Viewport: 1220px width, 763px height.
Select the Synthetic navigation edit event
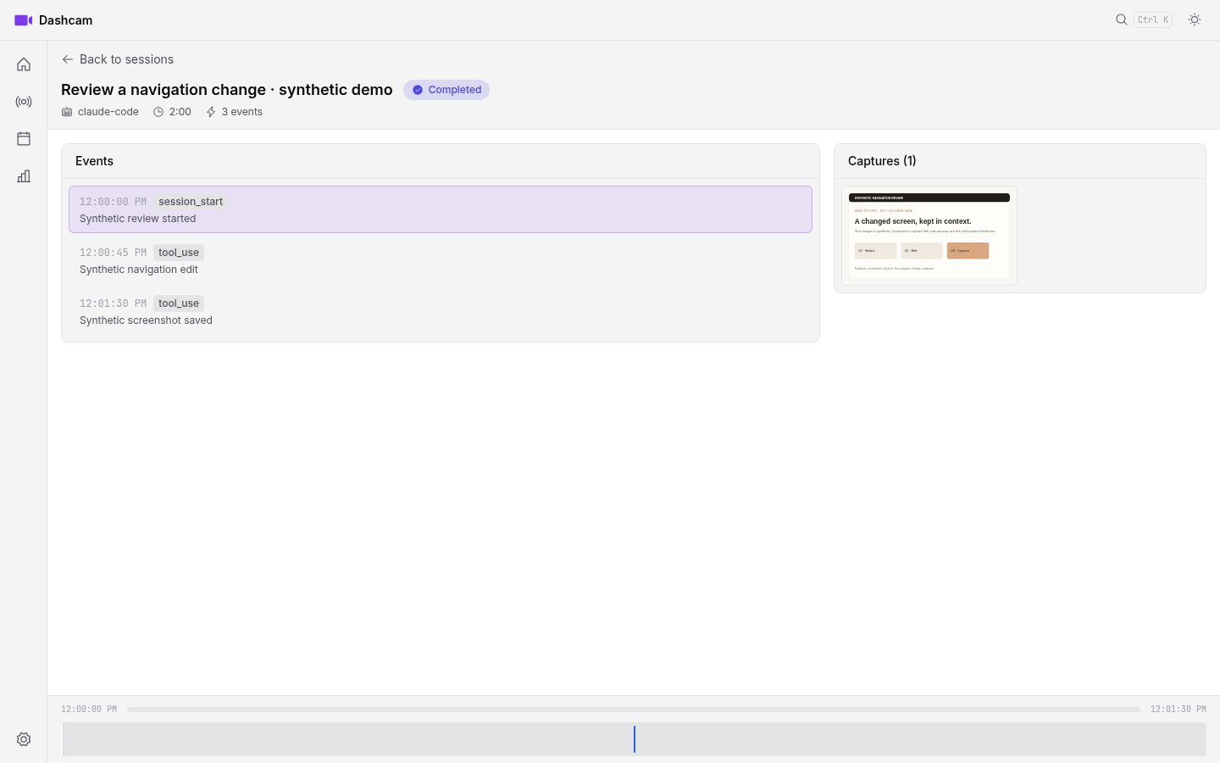point(441,260)
